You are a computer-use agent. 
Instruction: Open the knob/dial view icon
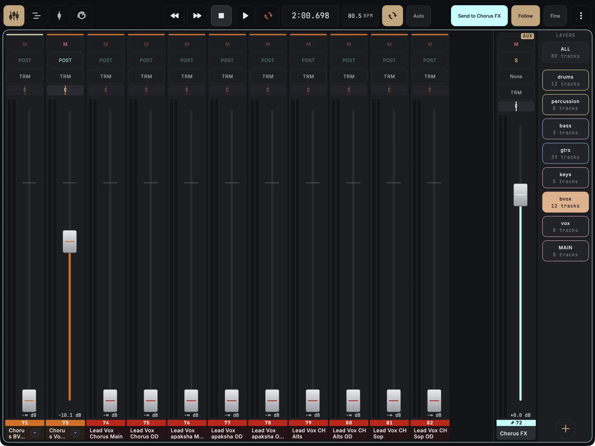82,16
